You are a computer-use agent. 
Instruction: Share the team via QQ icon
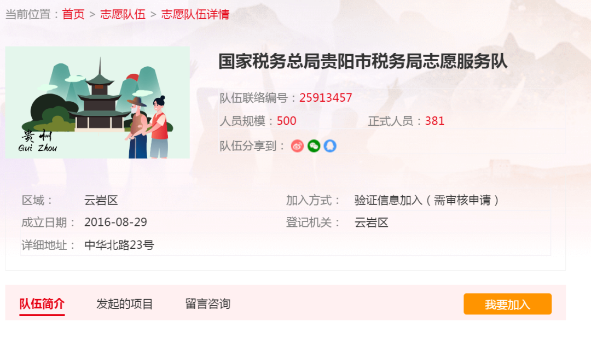330,146
